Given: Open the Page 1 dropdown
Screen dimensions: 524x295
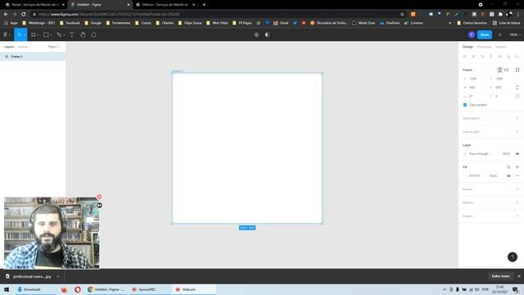Looking at the screenshot, I should click(54, 47).
